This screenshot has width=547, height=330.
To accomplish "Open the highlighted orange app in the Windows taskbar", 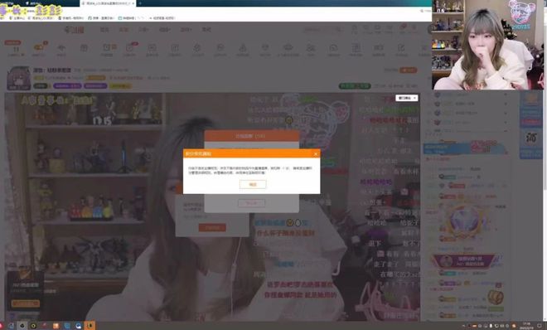I will pyautogui.click(x=90, y=326).
